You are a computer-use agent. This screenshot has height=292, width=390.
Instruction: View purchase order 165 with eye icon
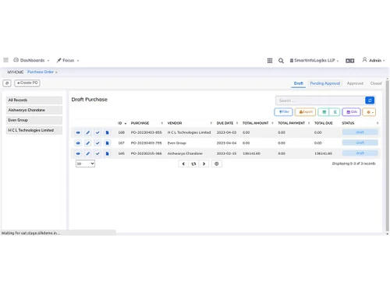tap(78, 153)
